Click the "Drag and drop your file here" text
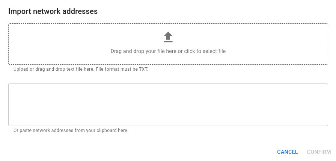Screen dimensions: 336x161 [143, 51]
